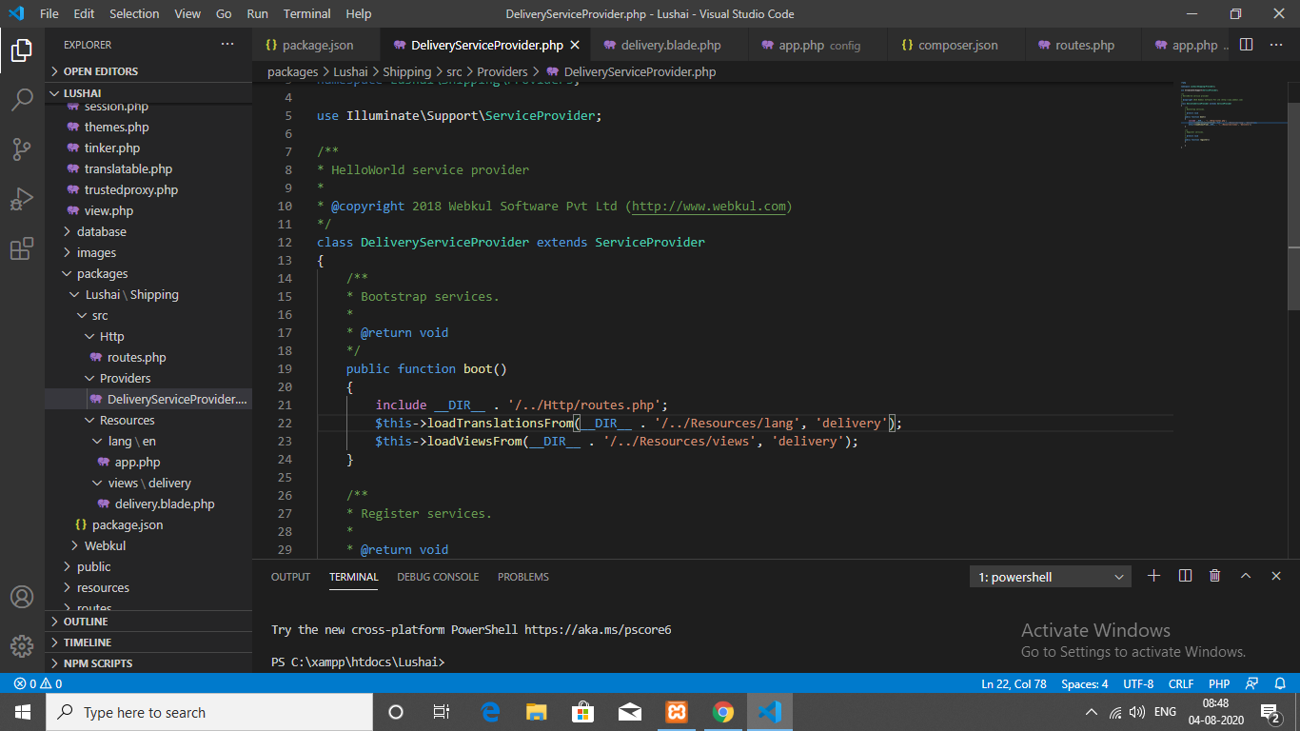This screenshot has height=731, width=1300.
Task: Open the webkul.com link in comment
Action: [x=709, y=207]
